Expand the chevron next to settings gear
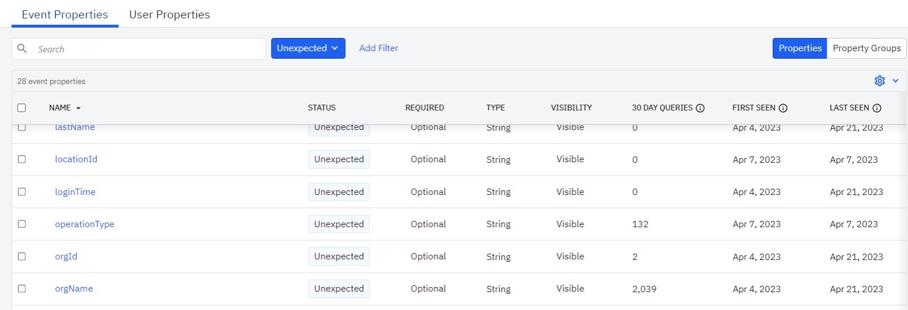Viewport: 908px width, 310px height. click(895, 81)
